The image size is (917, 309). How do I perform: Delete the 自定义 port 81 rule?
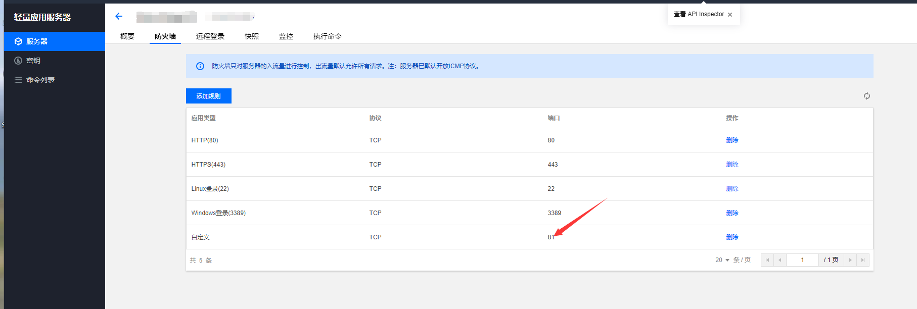(x=732, y=237)
